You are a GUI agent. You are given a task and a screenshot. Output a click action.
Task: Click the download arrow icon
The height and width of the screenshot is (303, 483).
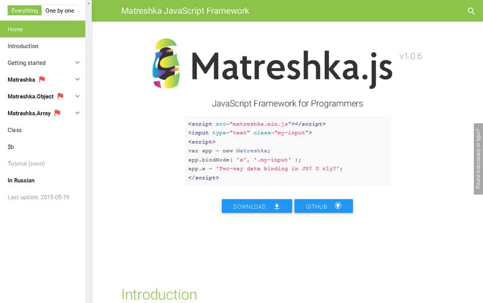[x=276, y=206]
